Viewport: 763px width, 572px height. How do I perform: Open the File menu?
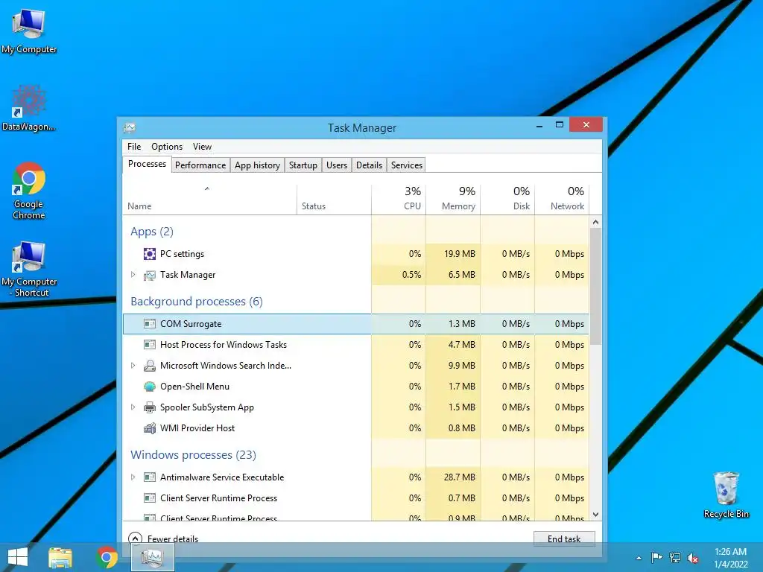pos(134,147)
